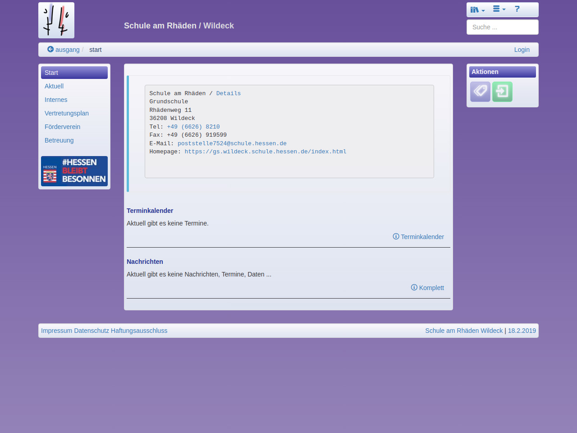This screenshot has height=433, width=577.
Task: Click the school logo image
Action: click(56, 20)
